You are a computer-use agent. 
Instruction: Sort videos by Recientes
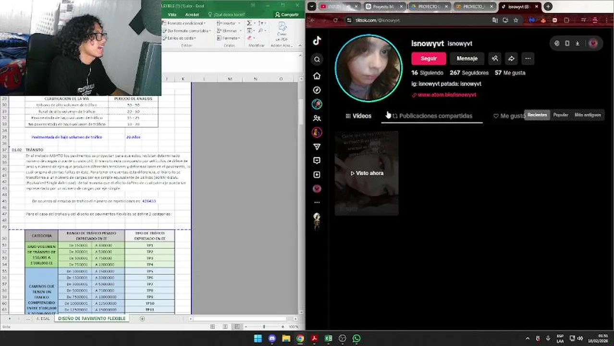(537, 115)
